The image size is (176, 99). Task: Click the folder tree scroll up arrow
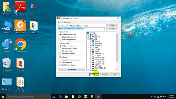117,33
